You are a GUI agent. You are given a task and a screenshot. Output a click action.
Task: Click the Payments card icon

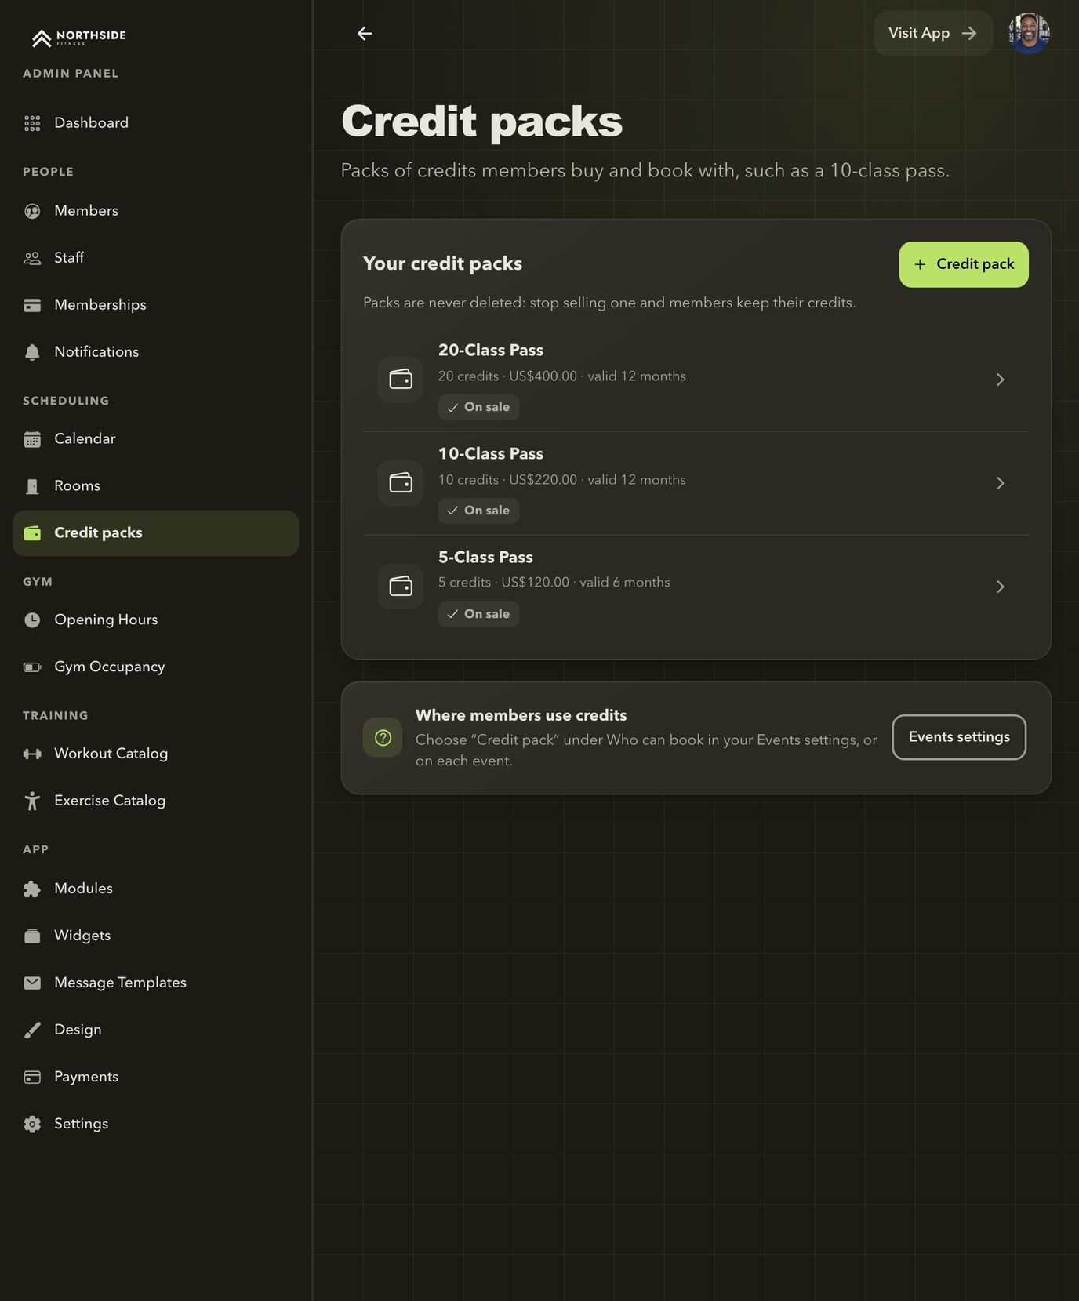click(32, 1077)
